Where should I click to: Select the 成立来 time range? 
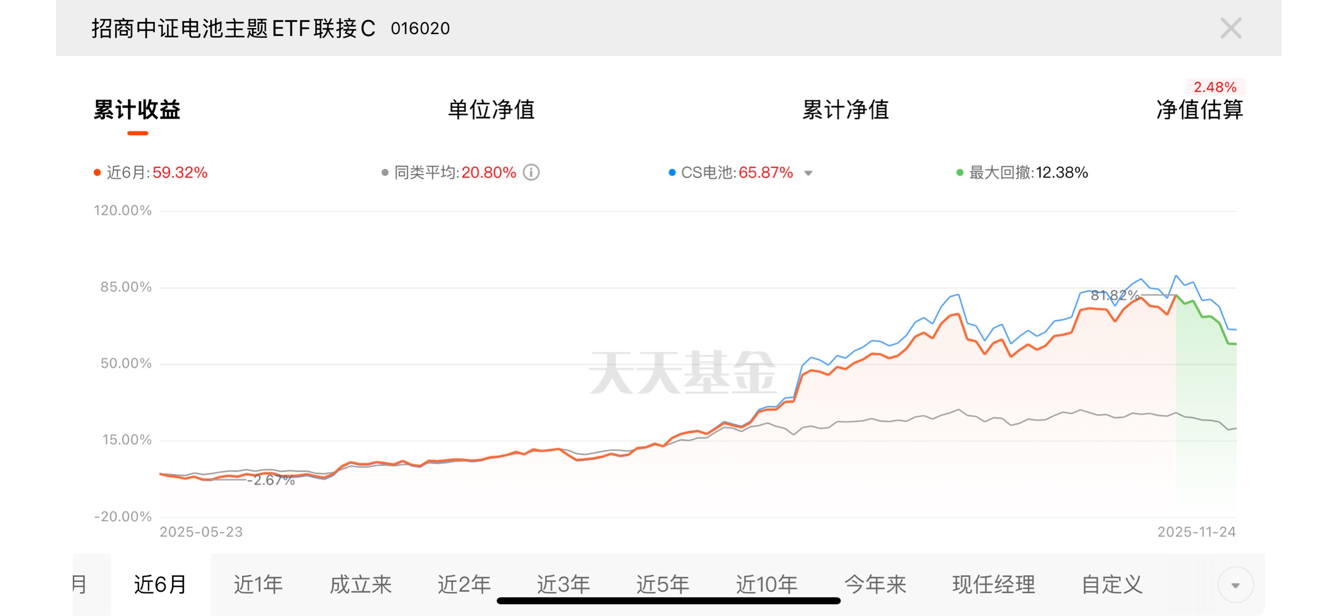point(360,585)
